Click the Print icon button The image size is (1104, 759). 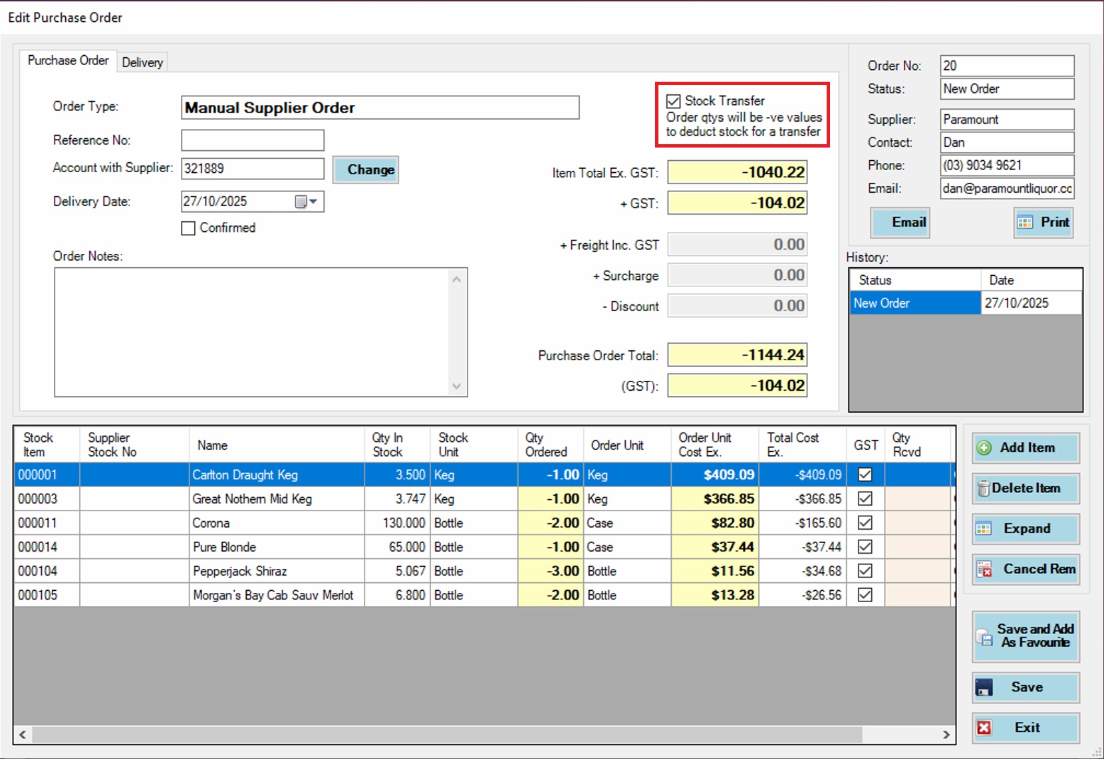click(1025, 223)
